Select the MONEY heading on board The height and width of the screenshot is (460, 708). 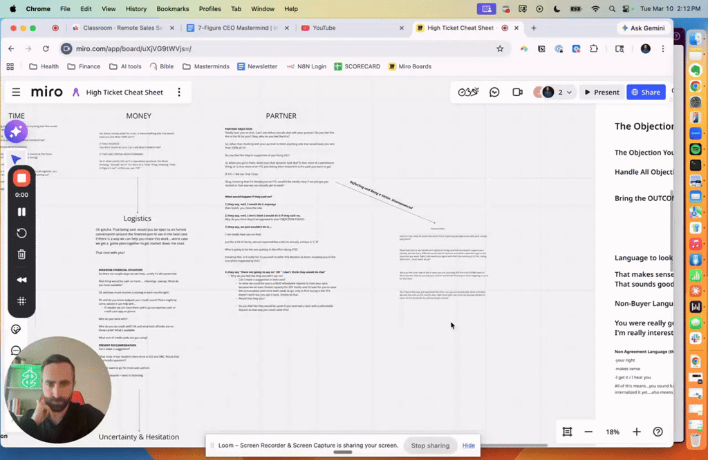[x=138, y=116]
